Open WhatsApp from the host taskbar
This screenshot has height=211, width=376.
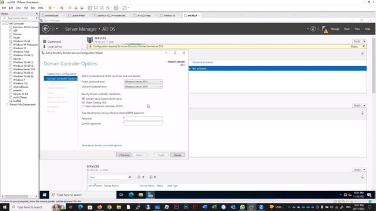242,207
